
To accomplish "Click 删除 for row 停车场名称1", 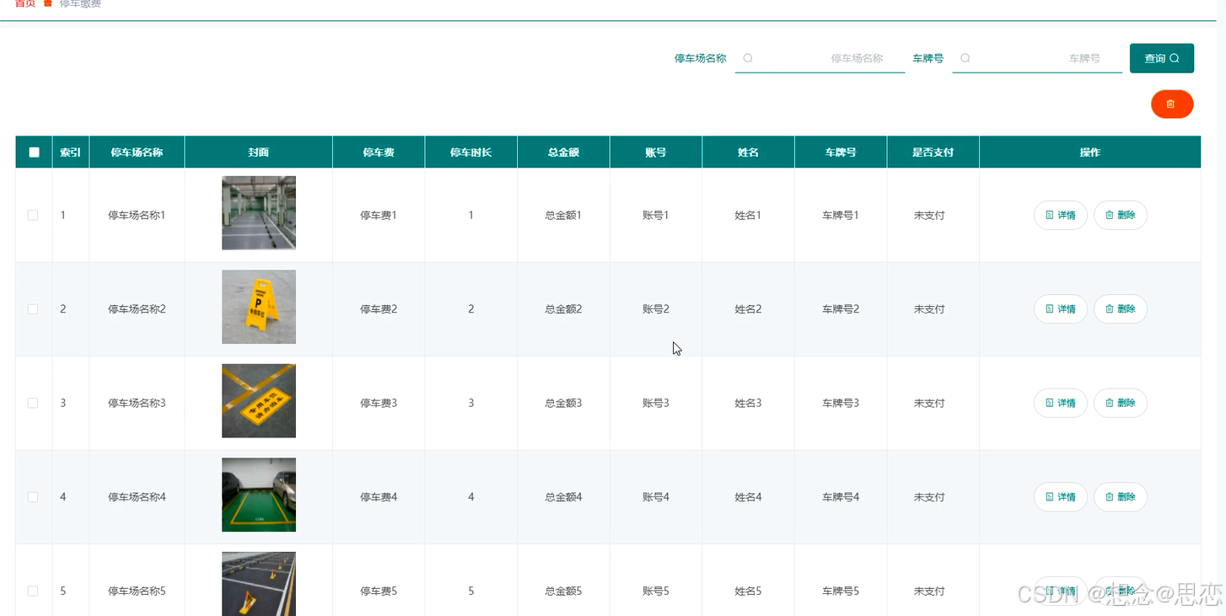I will click(x=1120, y=216).
